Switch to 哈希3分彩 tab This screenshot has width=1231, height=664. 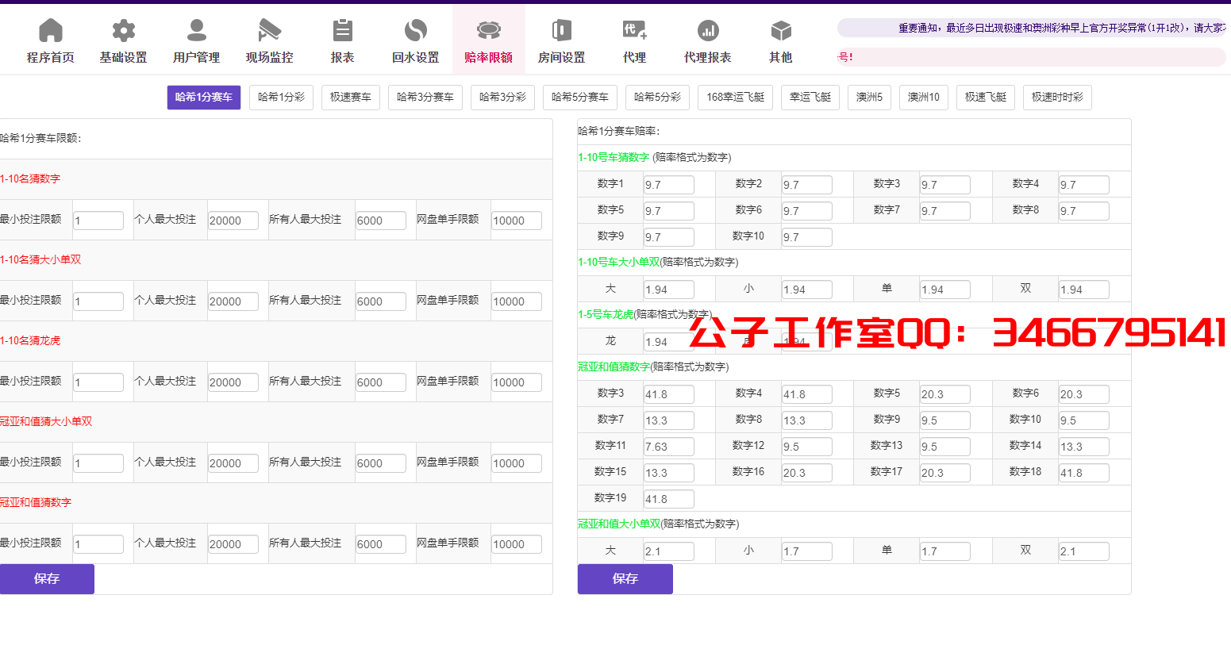(503, 97)
